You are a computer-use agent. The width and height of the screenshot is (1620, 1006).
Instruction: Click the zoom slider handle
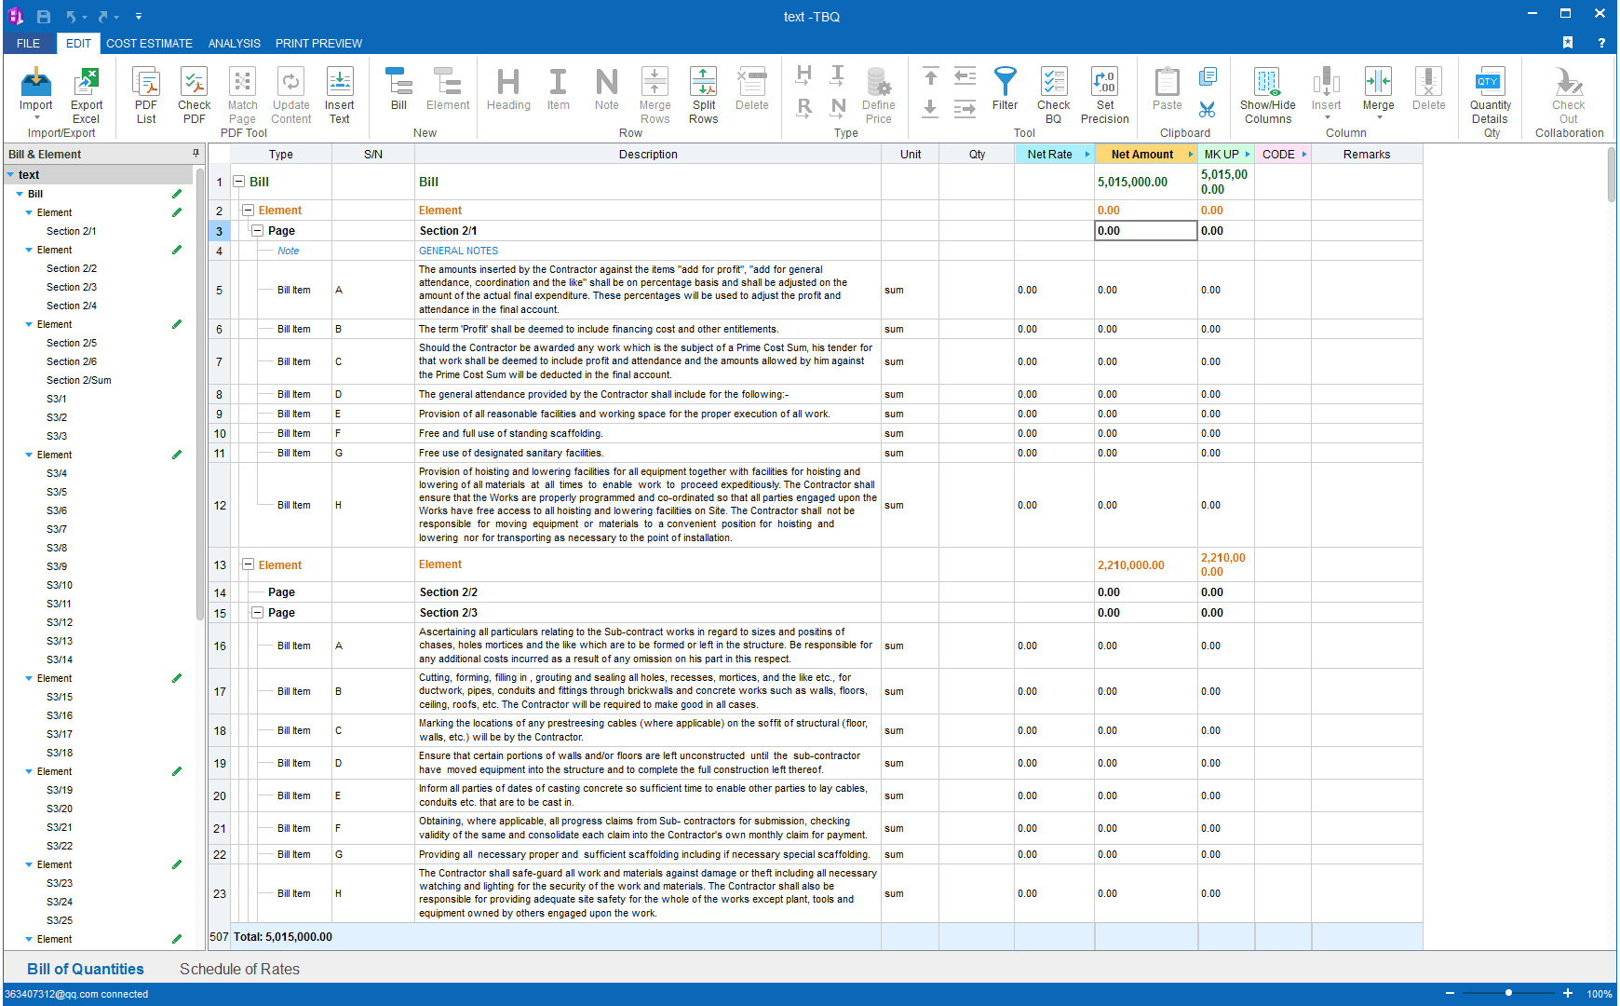(x=1508, y=993)
